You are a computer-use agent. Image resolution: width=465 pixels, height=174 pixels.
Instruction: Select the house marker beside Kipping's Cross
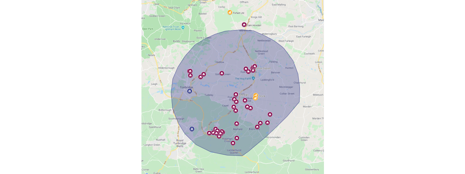pos(237,138)
